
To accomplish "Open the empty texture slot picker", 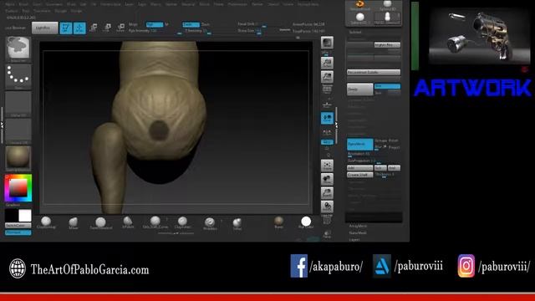I will pos(18,131).
